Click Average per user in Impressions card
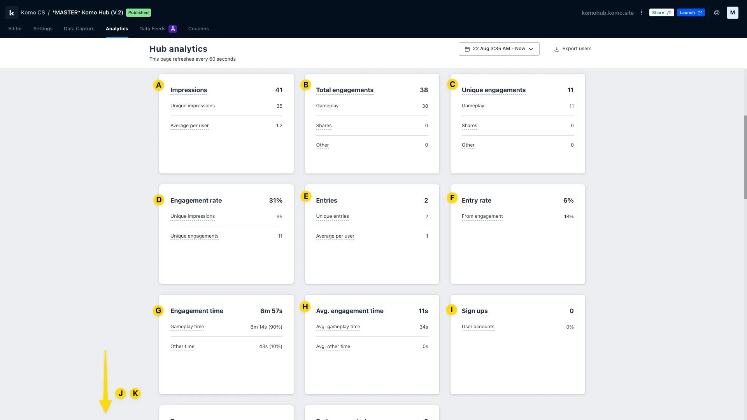The width and height of the screenshot is (747, 420). click(x=189, y=126)
